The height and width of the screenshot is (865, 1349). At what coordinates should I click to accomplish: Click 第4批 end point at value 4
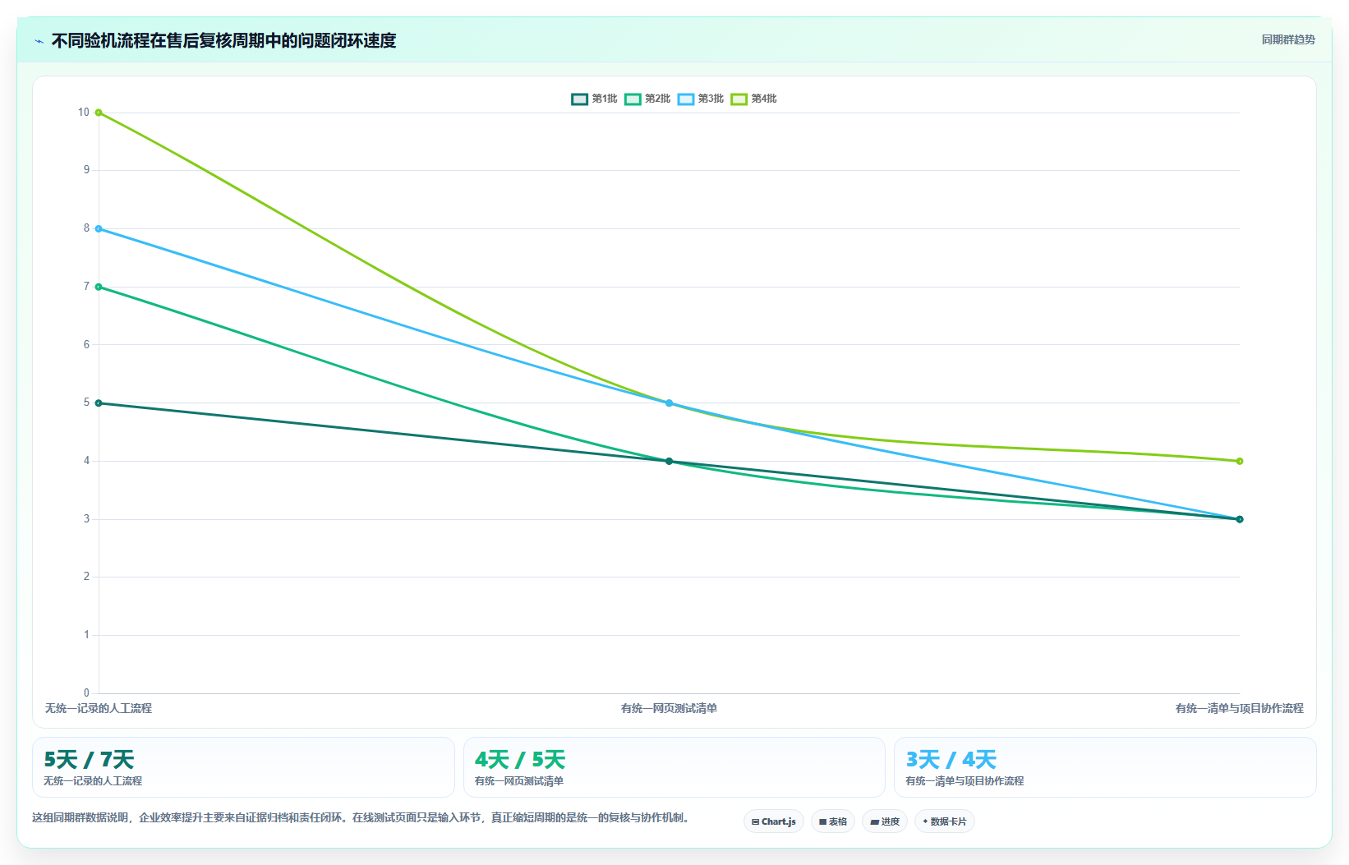1240,461
